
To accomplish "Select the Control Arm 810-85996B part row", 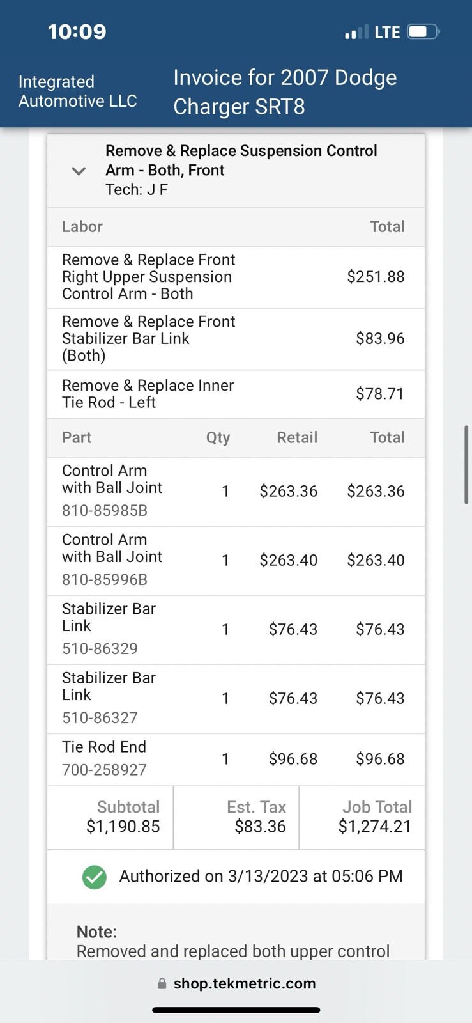I will coord(236,560).
